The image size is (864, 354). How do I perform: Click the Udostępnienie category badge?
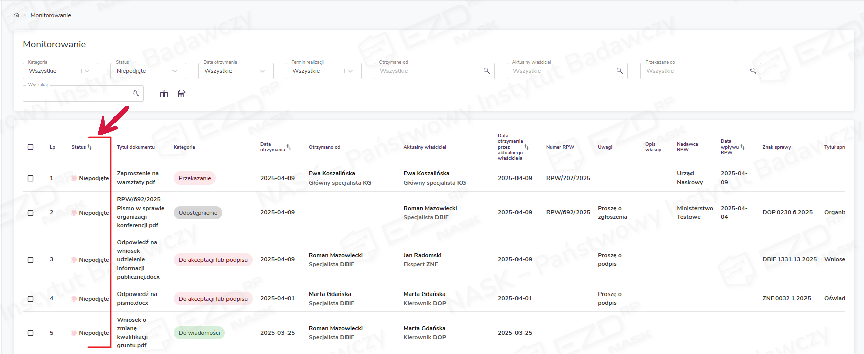click(198, 213)
